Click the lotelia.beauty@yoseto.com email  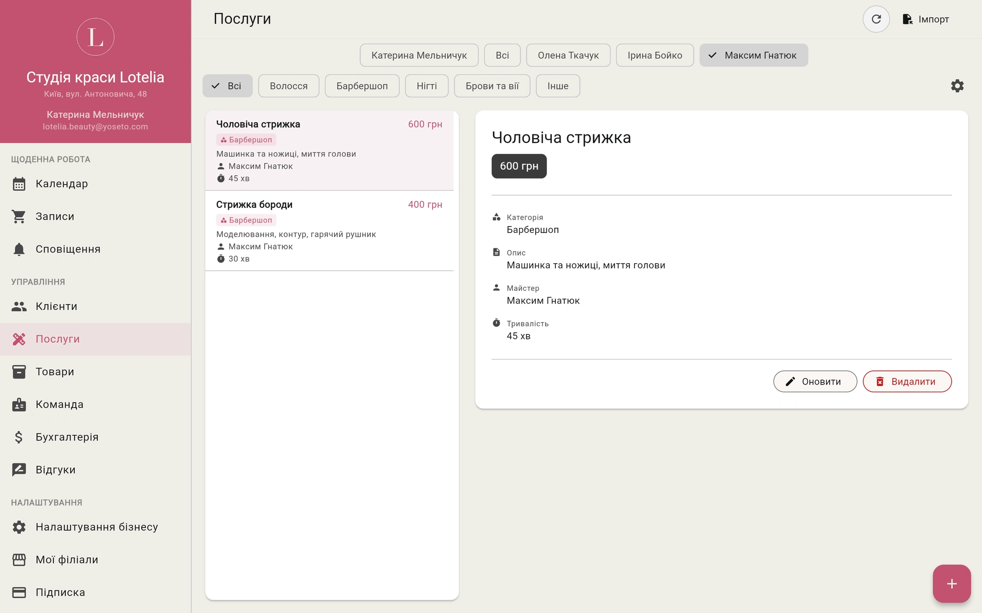pos(95,127)
